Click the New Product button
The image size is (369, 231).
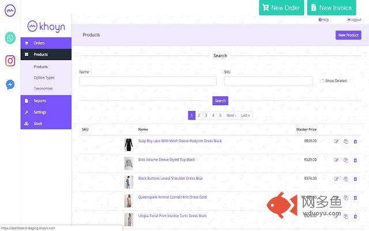click(348, 35)
